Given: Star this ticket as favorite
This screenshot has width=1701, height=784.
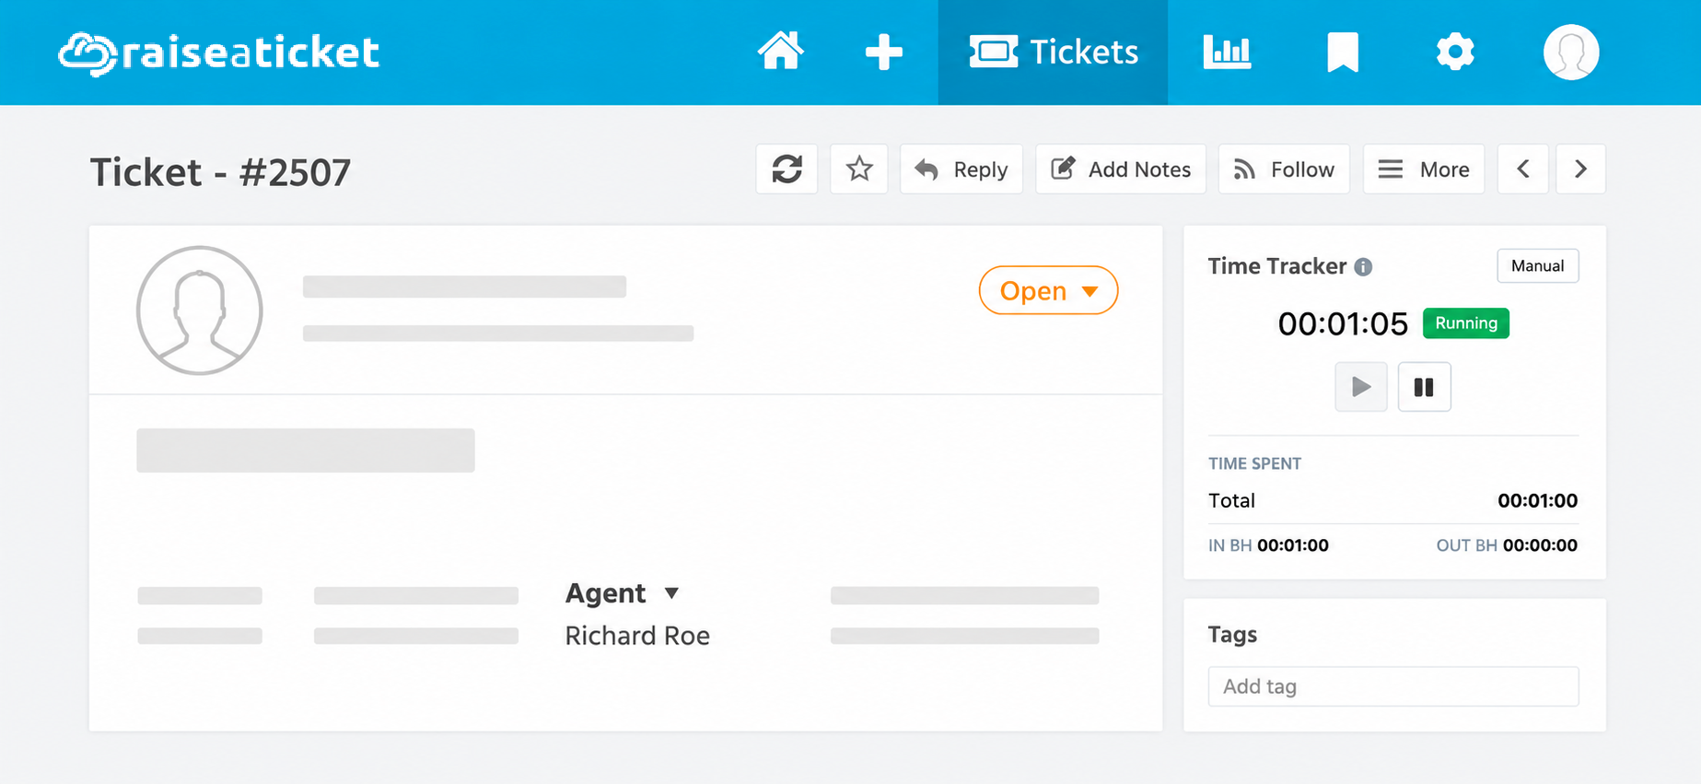Looking at the screenshot, I should coord(859,169).
